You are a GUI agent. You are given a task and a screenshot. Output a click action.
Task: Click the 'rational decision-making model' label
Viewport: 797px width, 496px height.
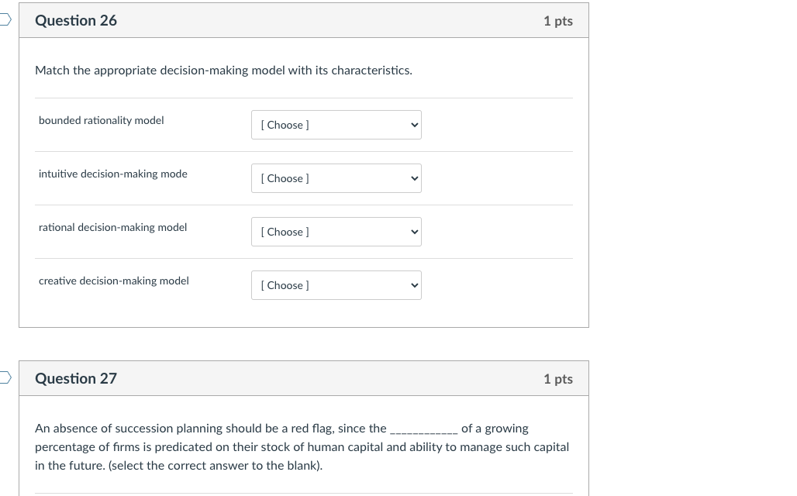tap(113, 227)
